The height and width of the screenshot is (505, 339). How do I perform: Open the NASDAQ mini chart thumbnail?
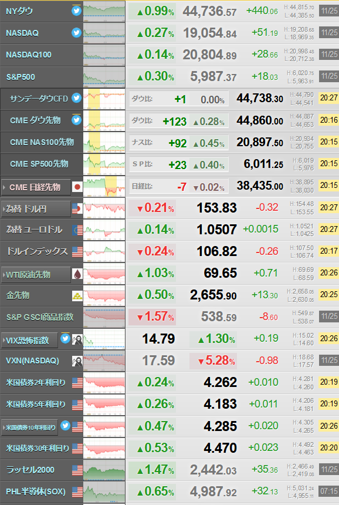[104, 33]
